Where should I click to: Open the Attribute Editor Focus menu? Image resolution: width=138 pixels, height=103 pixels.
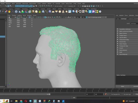(126, 15)
